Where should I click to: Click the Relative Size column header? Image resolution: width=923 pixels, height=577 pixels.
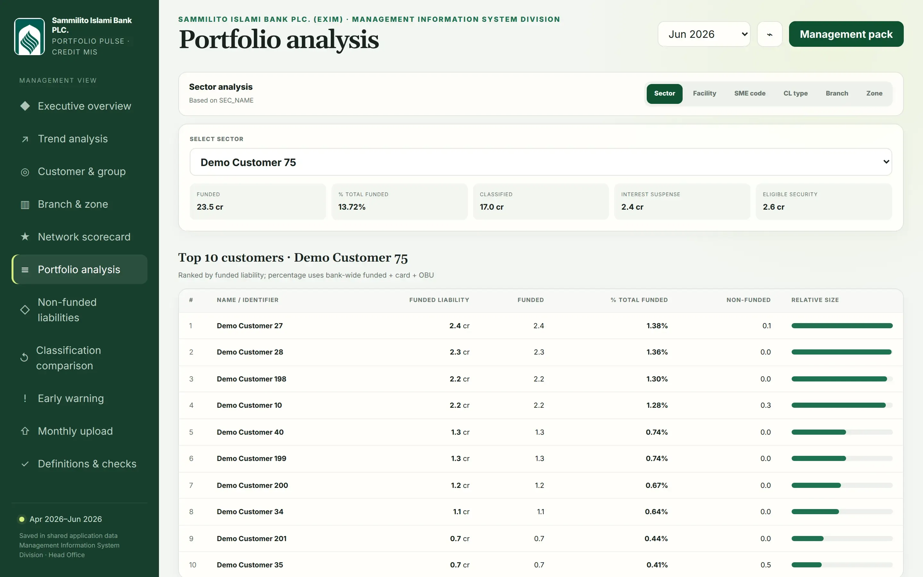pos(815,300)
